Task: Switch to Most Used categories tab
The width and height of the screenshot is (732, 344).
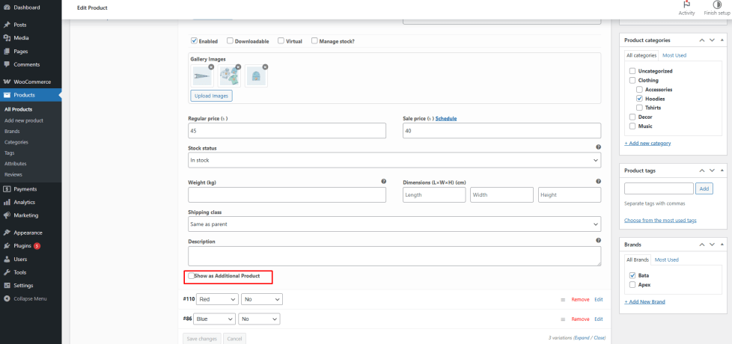Action: [674, 55]
